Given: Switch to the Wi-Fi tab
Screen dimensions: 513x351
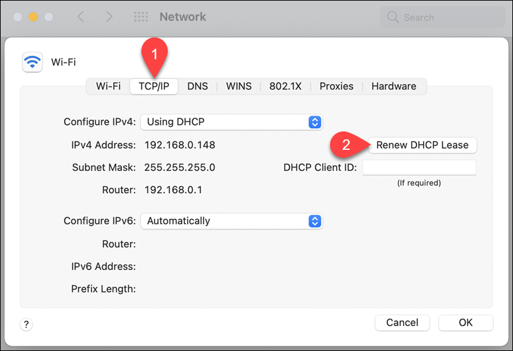Looking at the screenshot, I should (109, 86).
